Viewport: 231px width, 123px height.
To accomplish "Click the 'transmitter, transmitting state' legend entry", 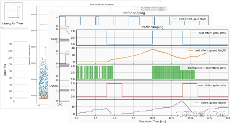I will 203,68.
